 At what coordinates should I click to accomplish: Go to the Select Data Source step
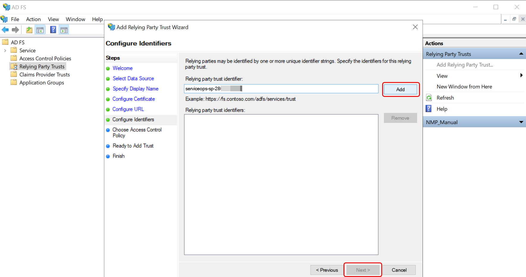pyautogui.click(x=133, y=78)
